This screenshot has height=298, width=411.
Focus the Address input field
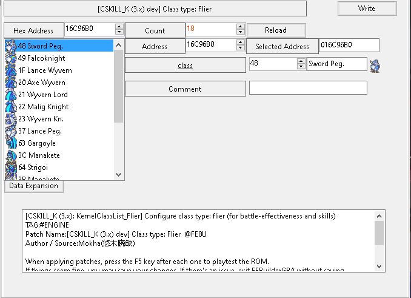pyautogui.click(x=211, y=44)
